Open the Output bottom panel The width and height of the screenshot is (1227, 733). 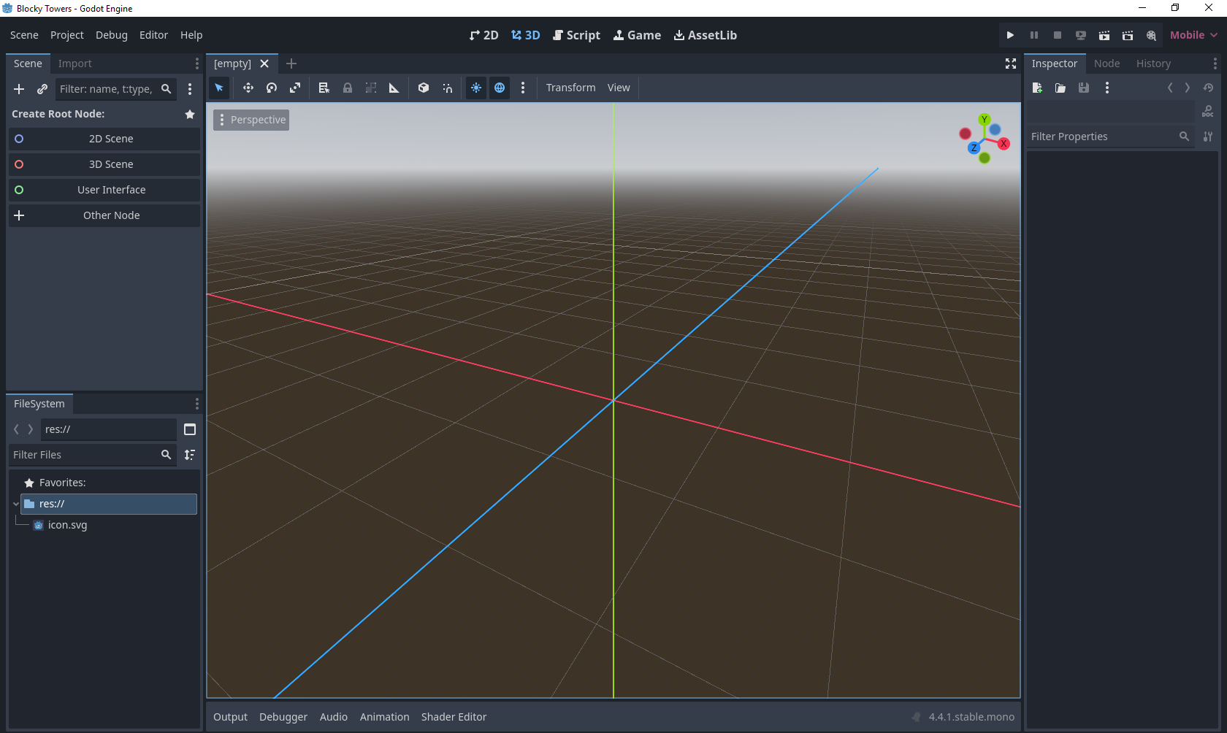(x=230, y=717)
